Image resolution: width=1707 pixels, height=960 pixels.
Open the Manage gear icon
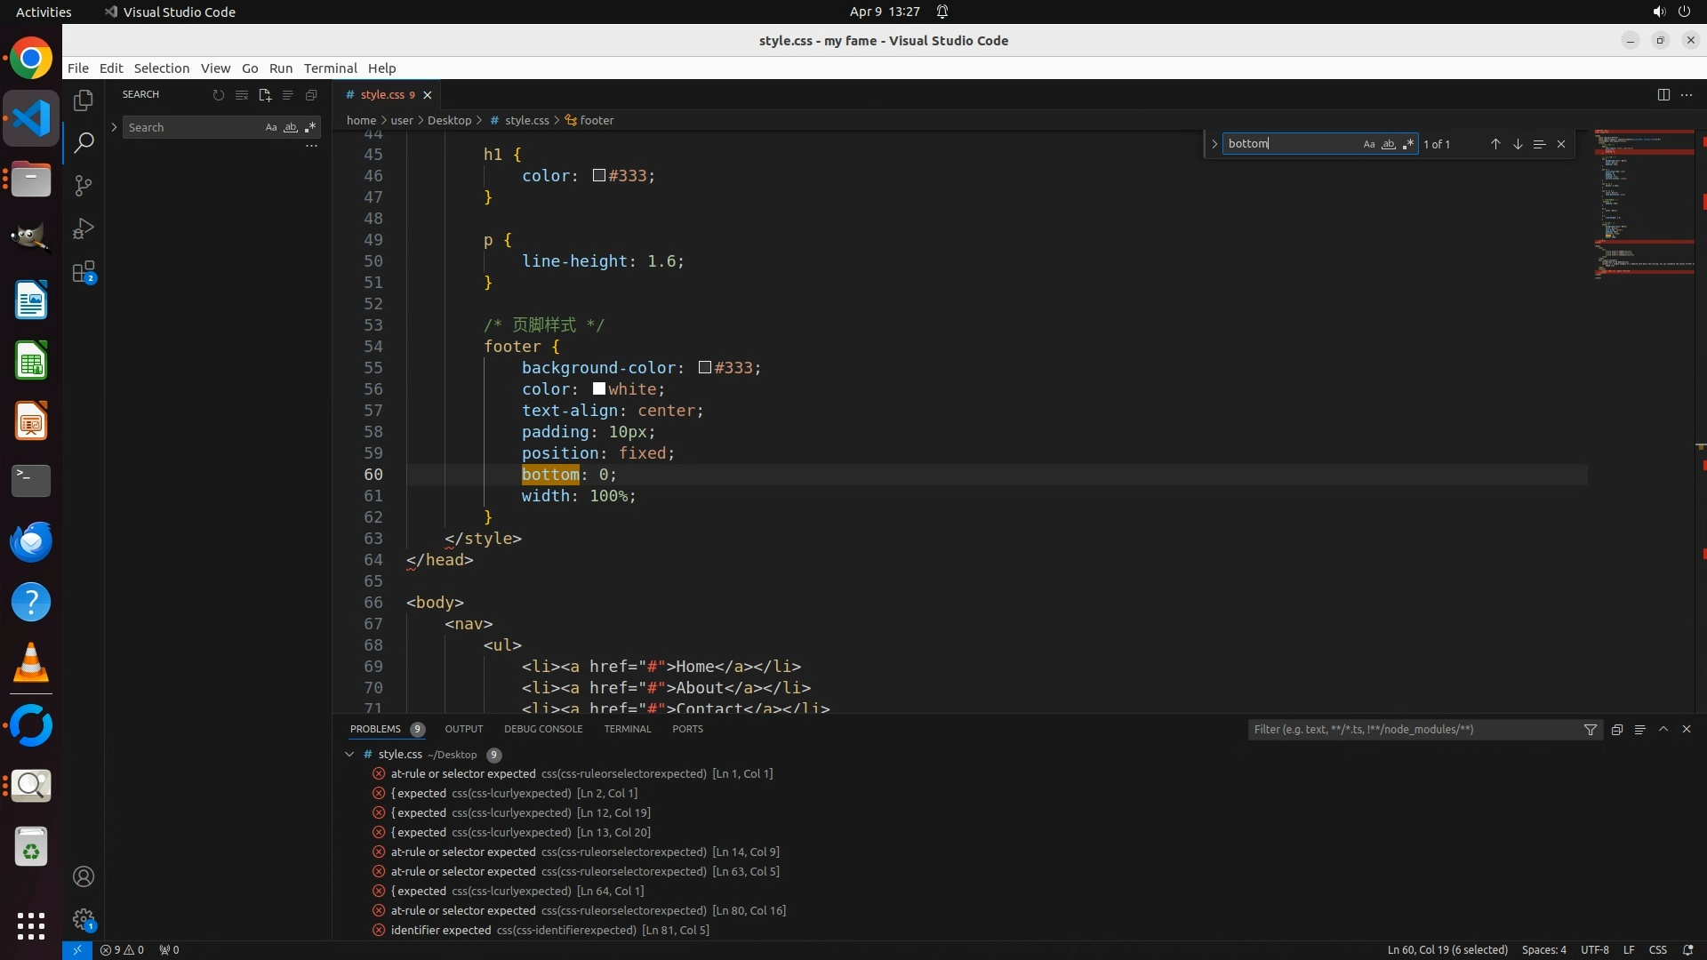pos(84,919)
